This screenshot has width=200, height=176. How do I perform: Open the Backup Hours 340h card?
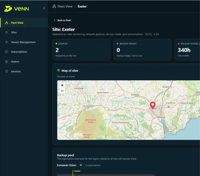[x=187, y=49]
